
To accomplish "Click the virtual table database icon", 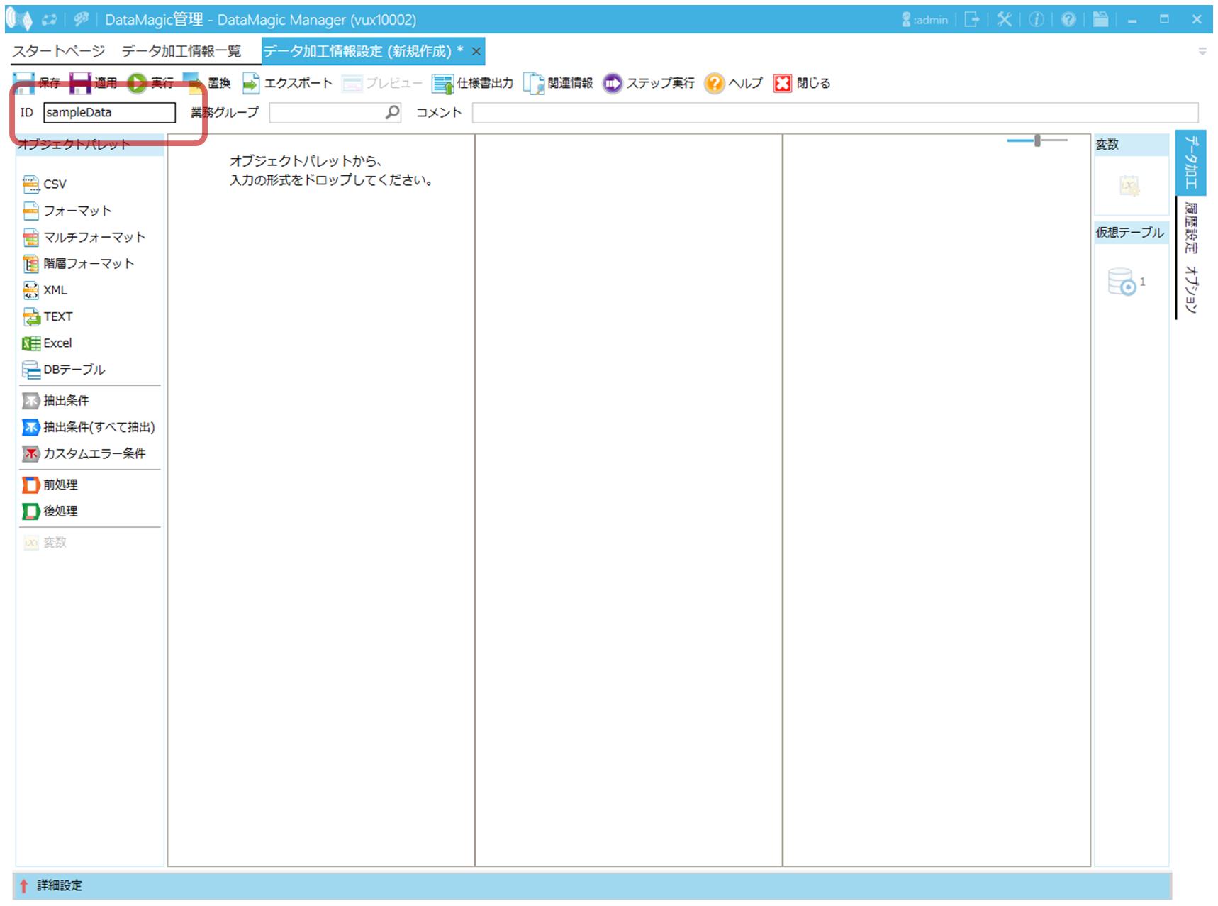I will pos(1122,282).
